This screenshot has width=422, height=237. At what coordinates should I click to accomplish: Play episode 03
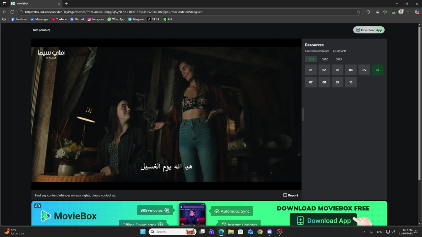(x=338, y=70)
